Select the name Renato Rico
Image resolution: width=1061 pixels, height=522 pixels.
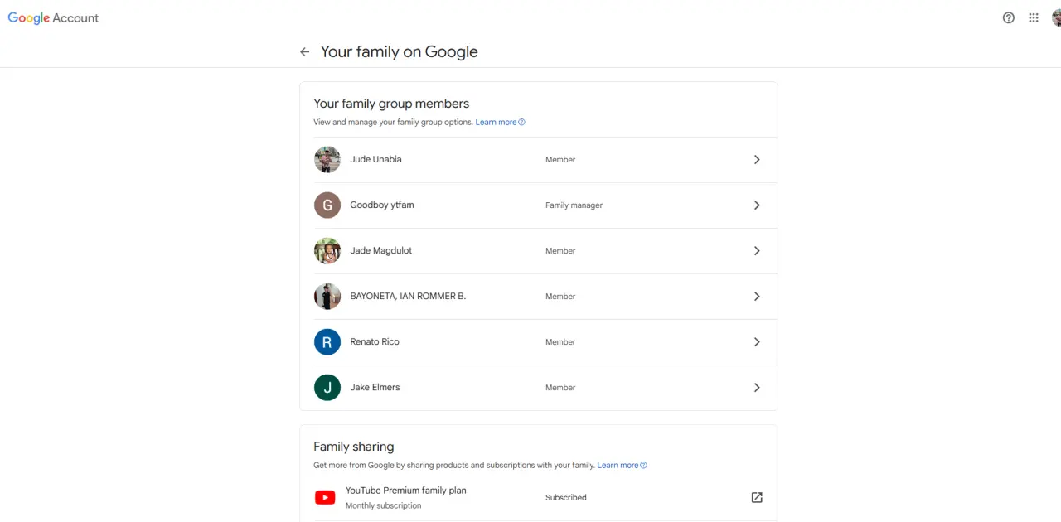[375, 341]
